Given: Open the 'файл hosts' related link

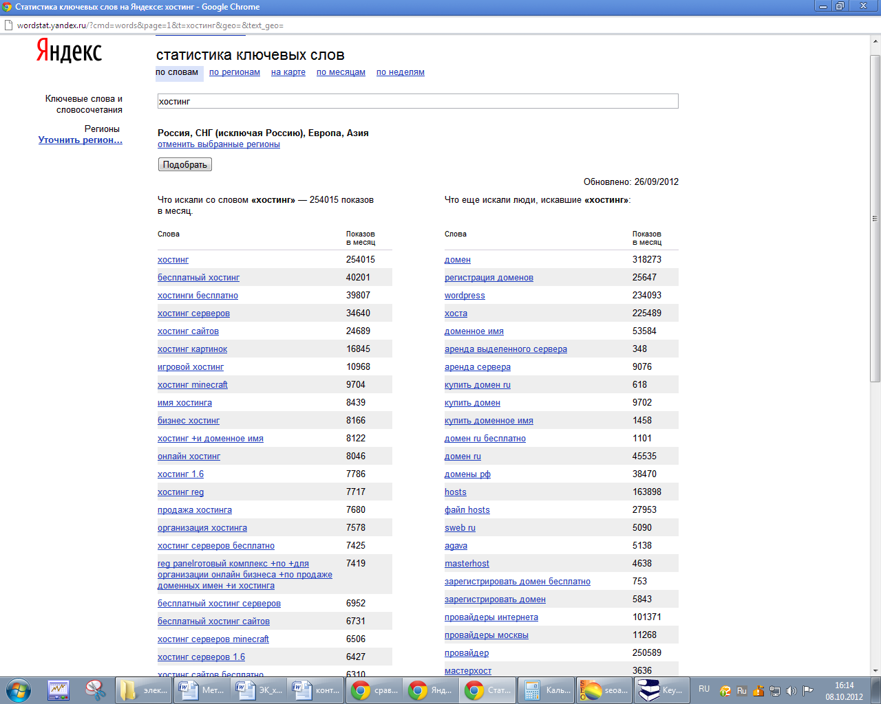Looking at the screenshot, I should (x=467, y=510).
